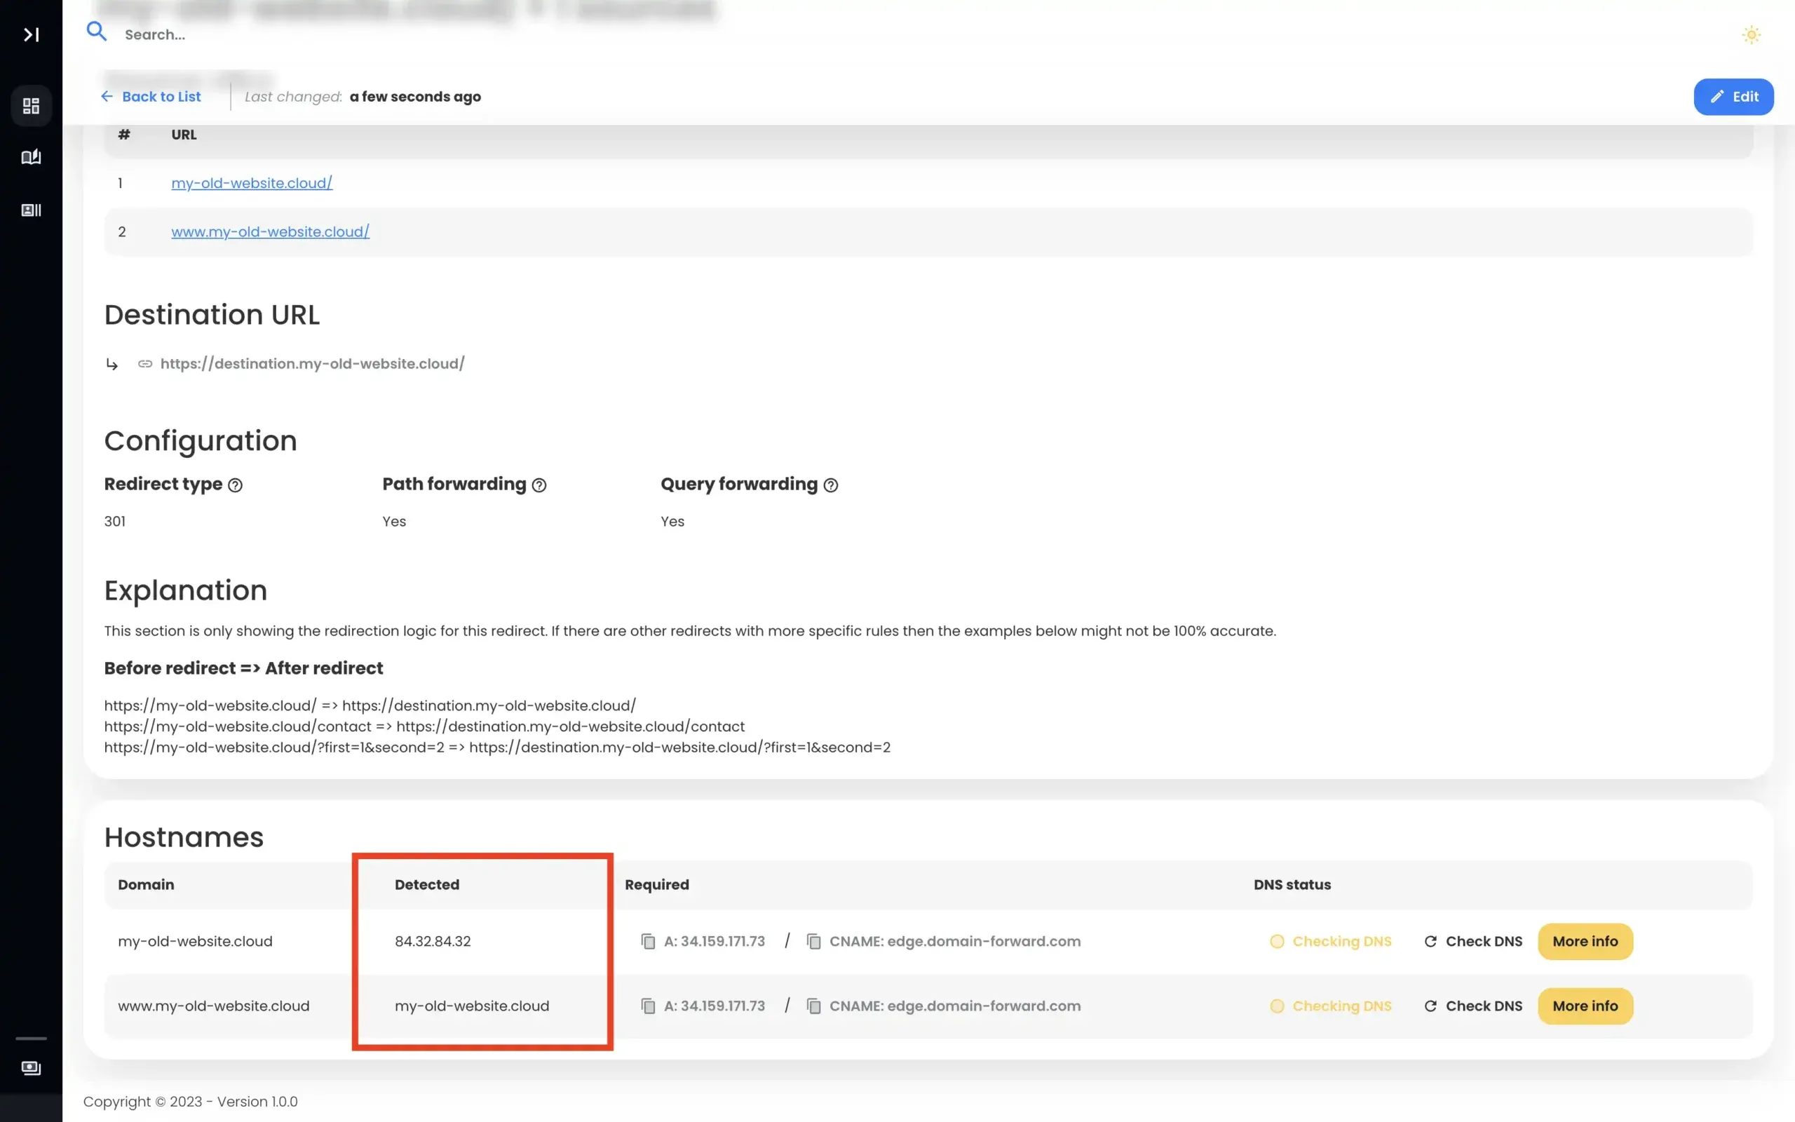1795x1122 pixels.
Task: Collapse the left sidebar panel
Action: [x=31, y=34]
